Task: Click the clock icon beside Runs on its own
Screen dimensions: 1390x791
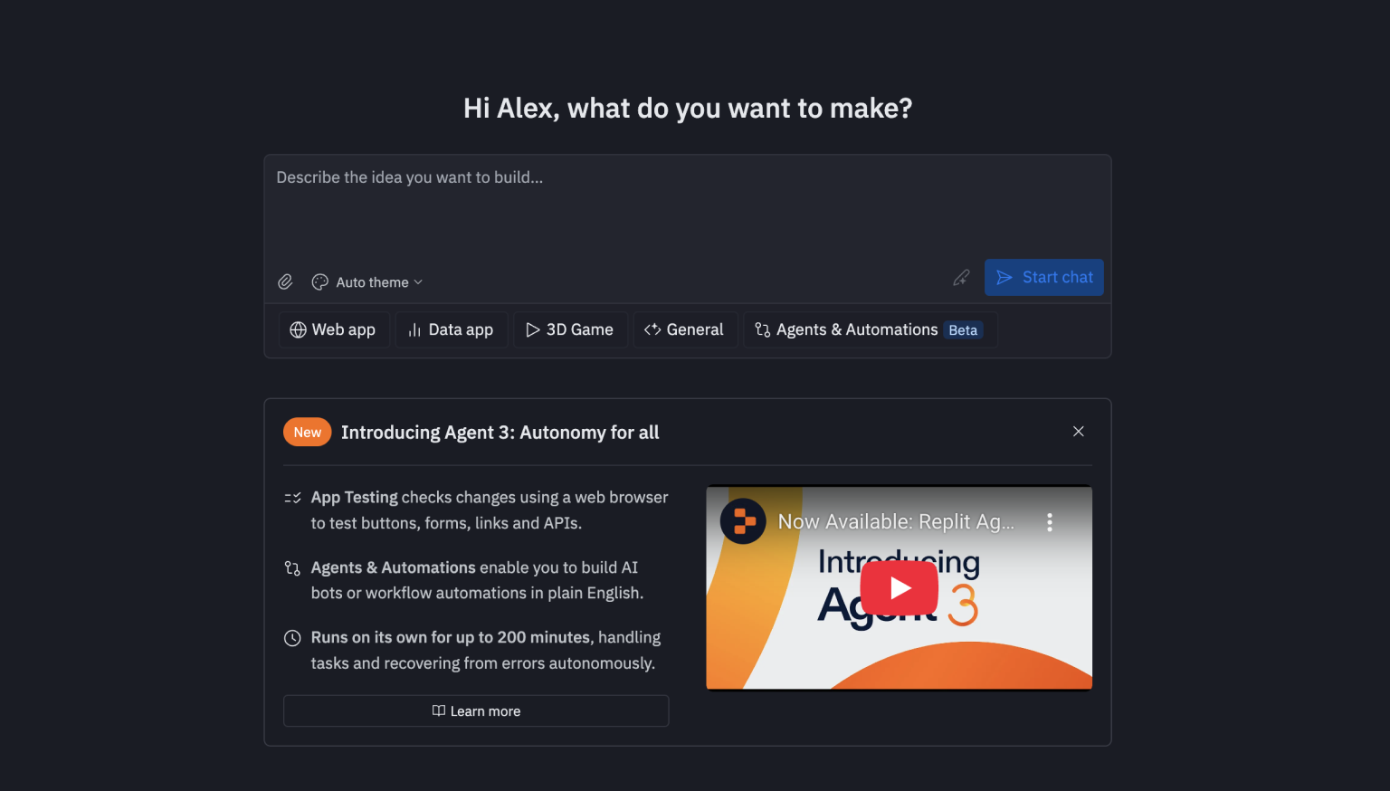Action: 292,638
